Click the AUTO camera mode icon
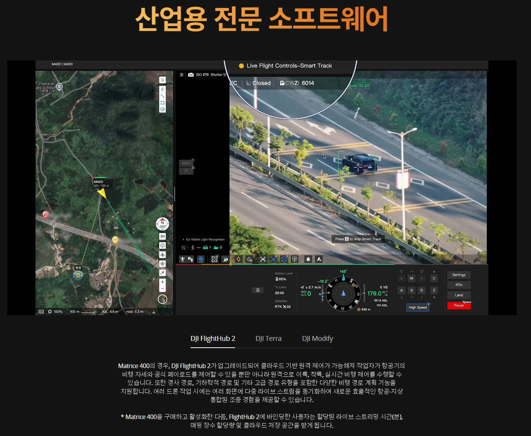Viewport: 531px width, 436px height. point(191,75)
